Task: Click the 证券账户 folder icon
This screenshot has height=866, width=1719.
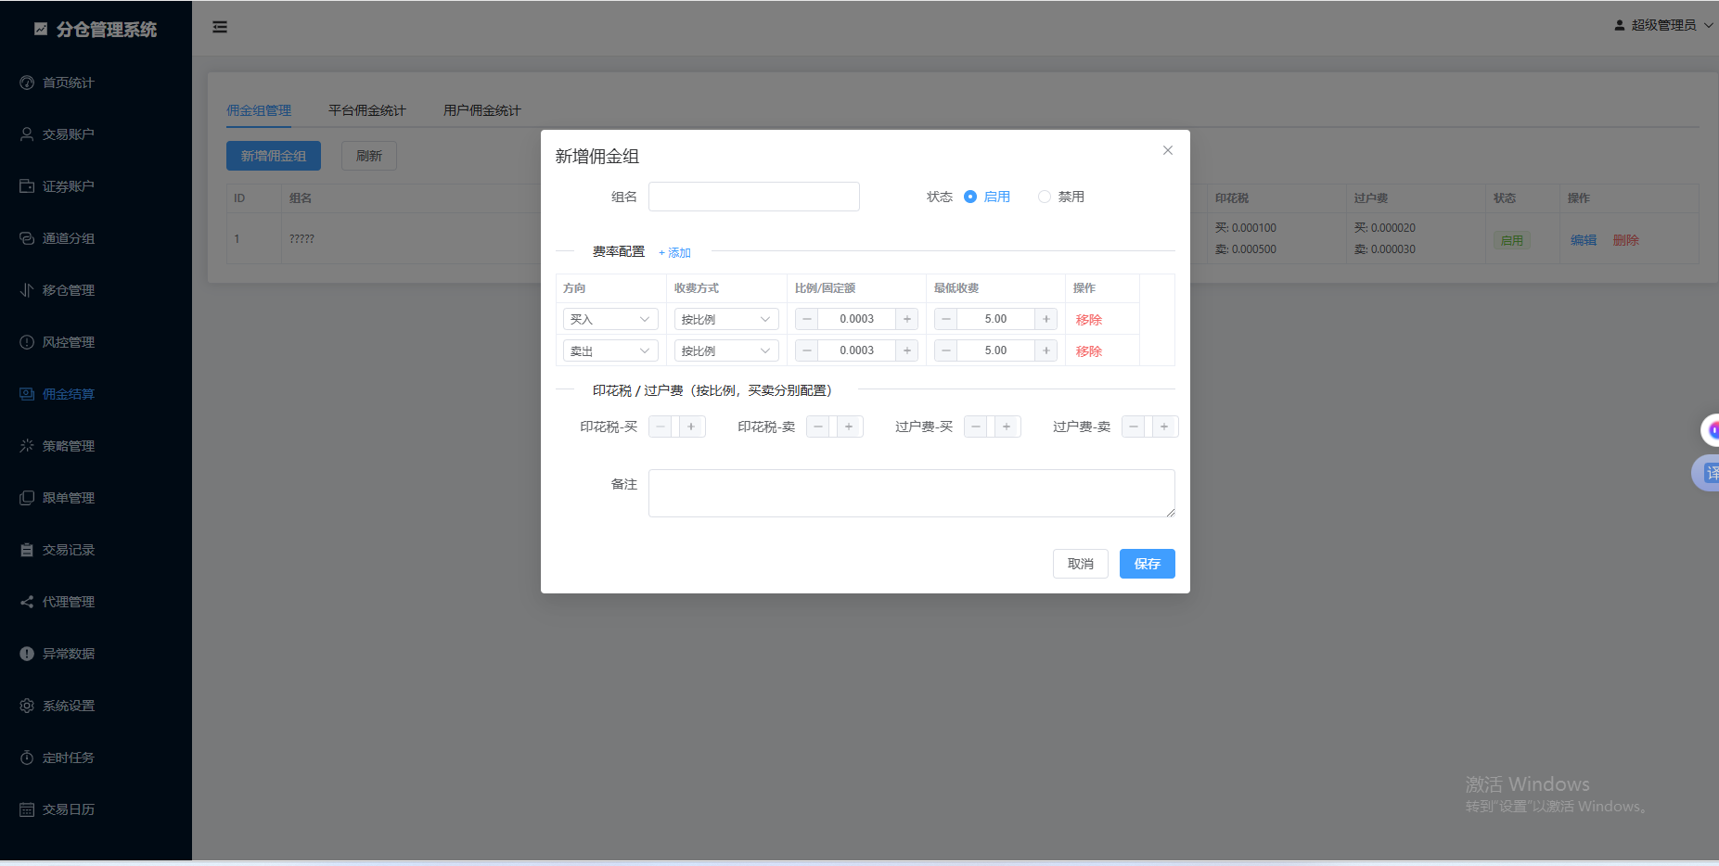Action: (27, 186)
